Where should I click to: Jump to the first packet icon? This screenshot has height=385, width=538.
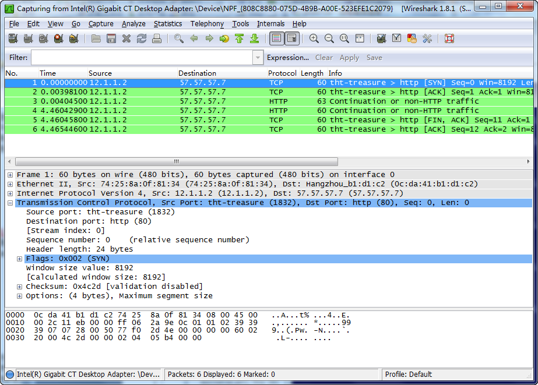[240, 38]
